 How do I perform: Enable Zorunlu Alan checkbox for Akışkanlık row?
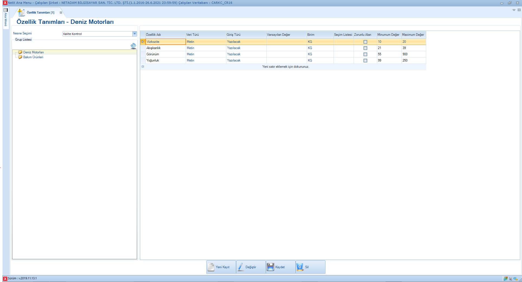[x=365, y=48]
